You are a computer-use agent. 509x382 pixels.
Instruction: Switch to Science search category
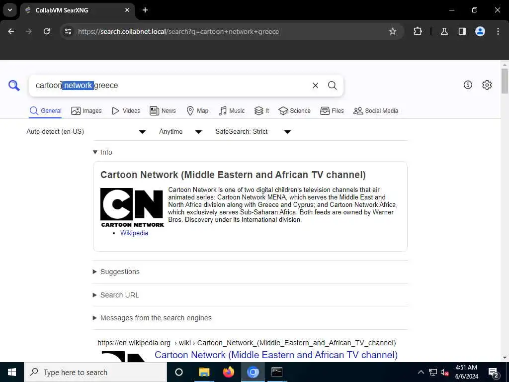[x=294, y=111]
